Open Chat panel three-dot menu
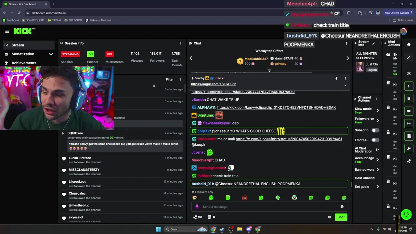The image size is (416, 234). click(x=346, y=43)
